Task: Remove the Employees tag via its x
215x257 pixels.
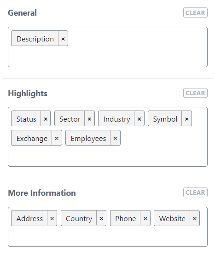Action: tap(116, 138)
